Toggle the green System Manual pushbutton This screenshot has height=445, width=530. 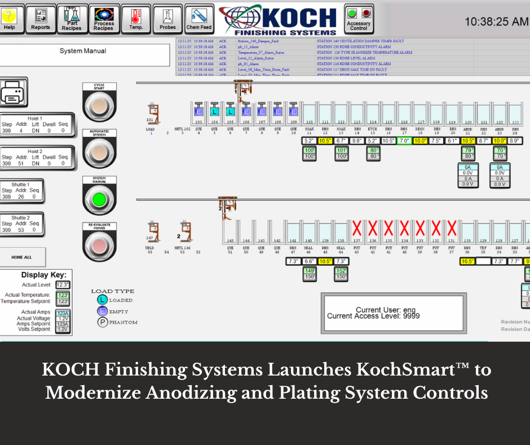[x=99, y=199]
